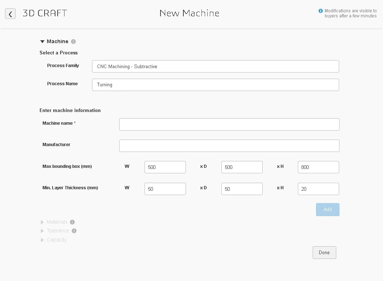
Task: Collapse the Machine section
Action: 42,41
